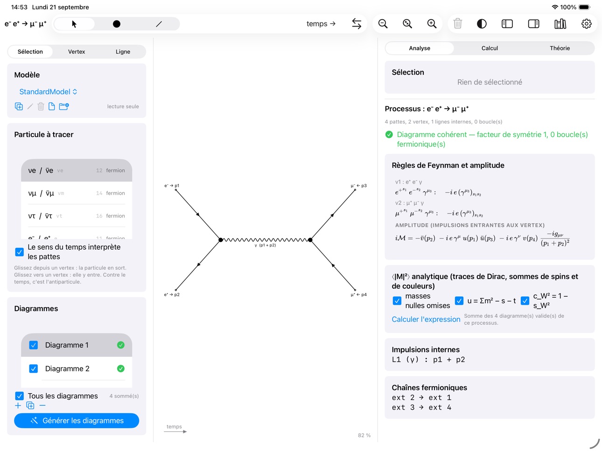The image size is (602, 451).
Task: Toggle the right sidebar panel icon
Action: 534,24
